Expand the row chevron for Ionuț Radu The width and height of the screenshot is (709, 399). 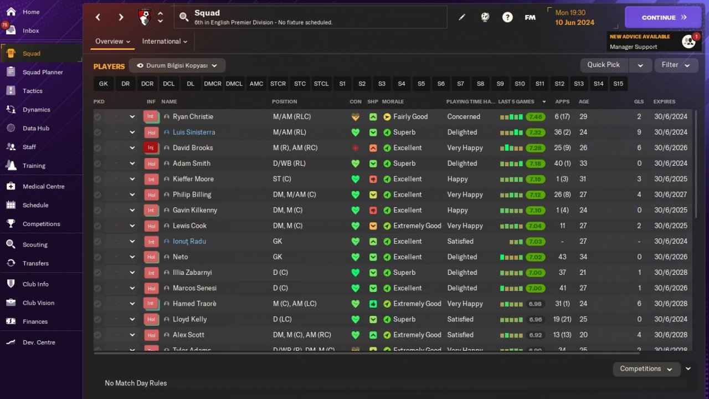(132, 241)
